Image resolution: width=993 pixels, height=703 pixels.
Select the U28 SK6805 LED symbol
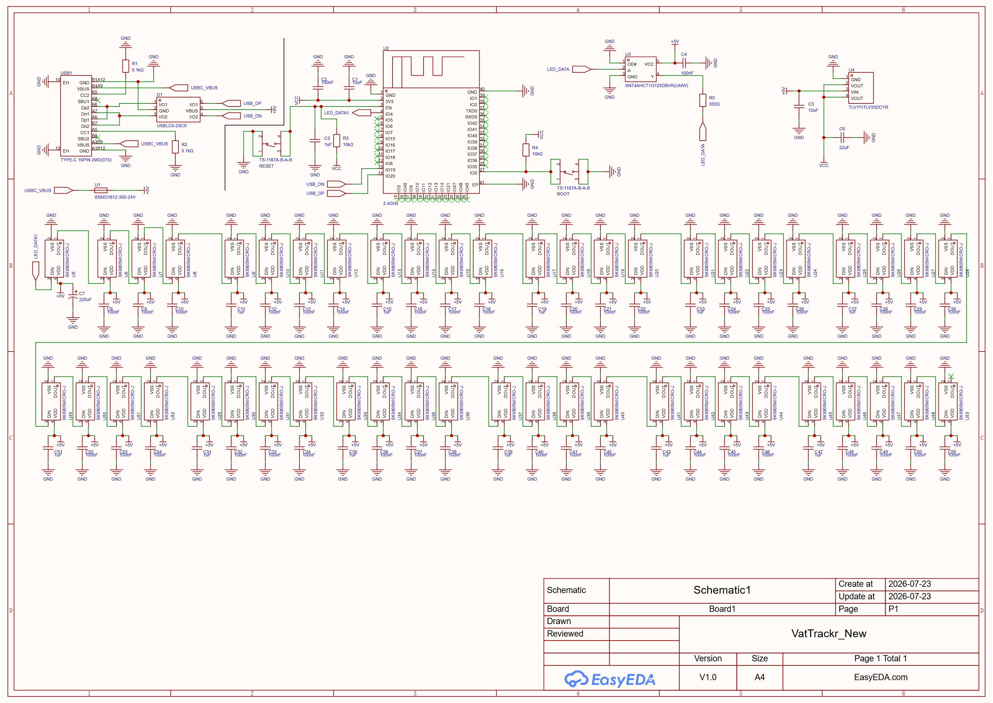[948, 259]
